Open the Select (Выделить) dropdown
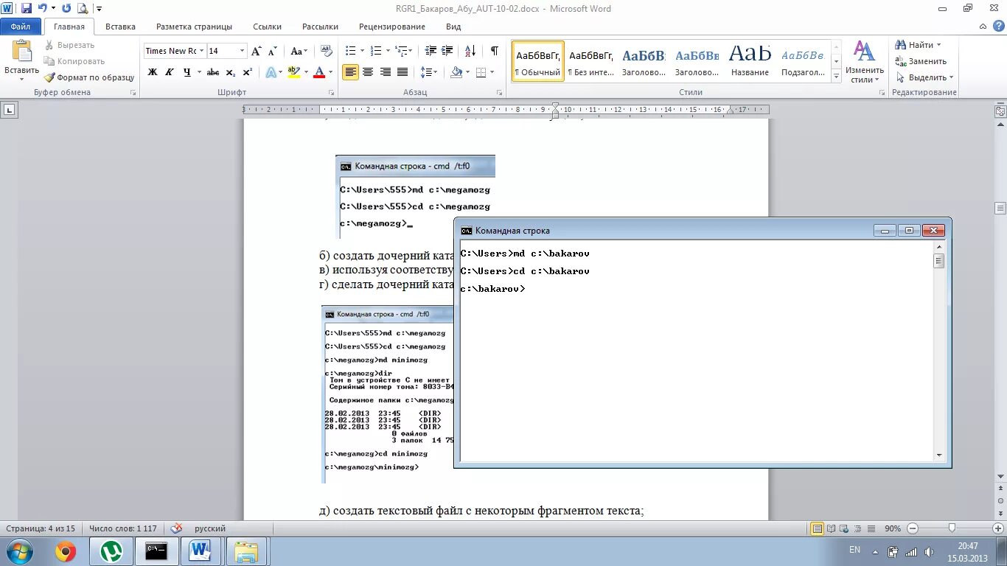The height and width of the screenshot is (566, 1007). pyautogui.click(x=925, y=77)
